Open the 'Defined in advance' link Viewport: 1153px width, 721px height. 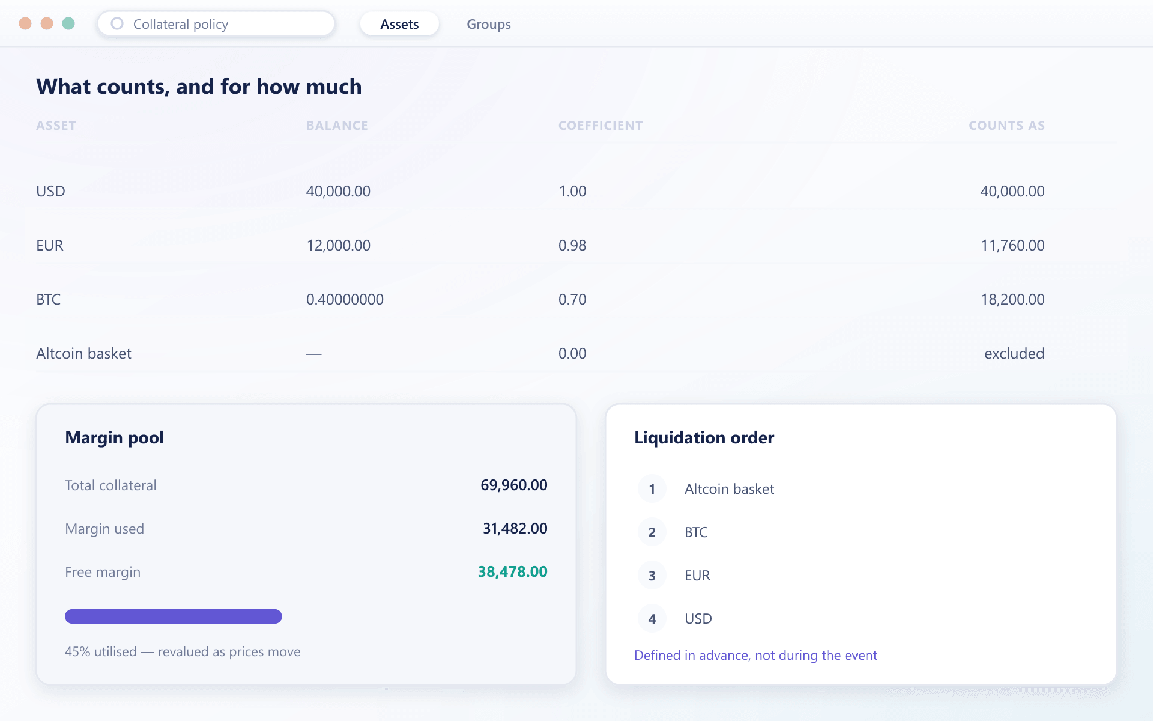755,656
